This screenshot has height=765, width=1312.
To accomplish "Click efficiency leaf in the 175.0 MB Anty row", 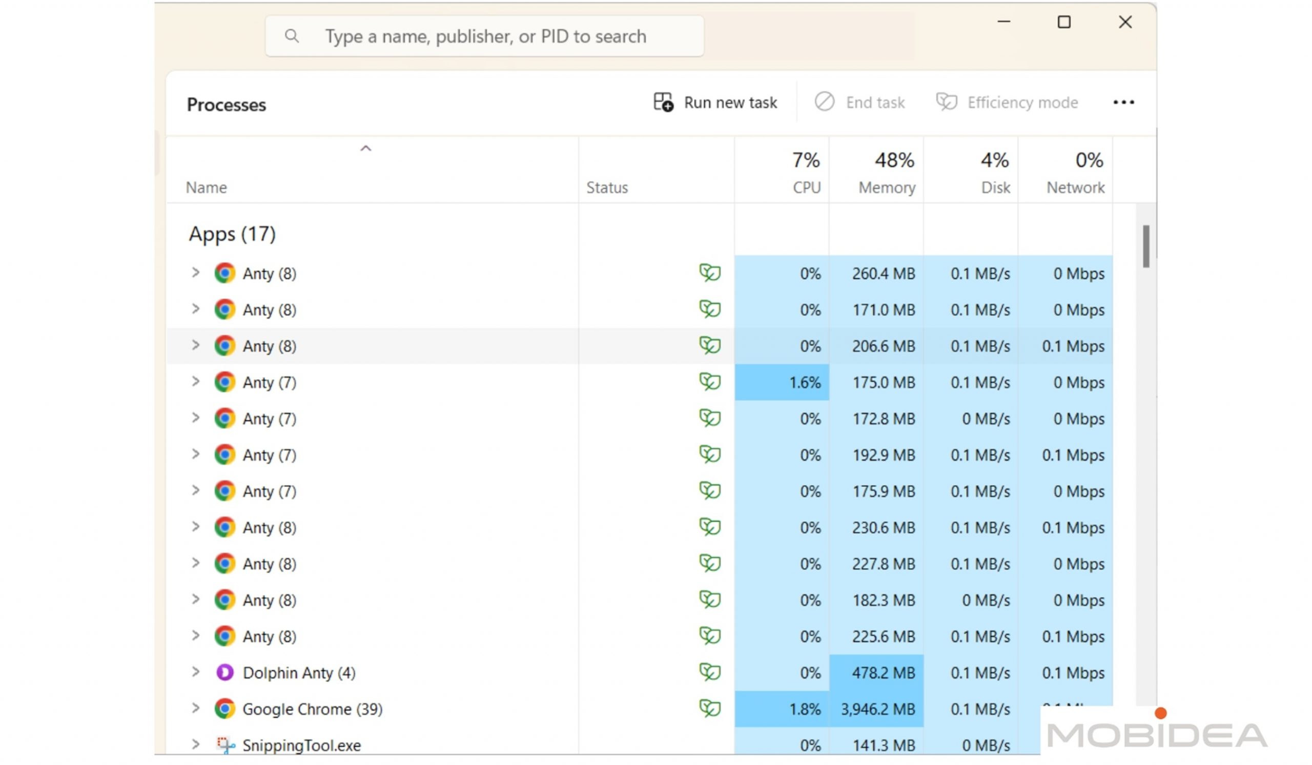I will [x=710, y=381].
